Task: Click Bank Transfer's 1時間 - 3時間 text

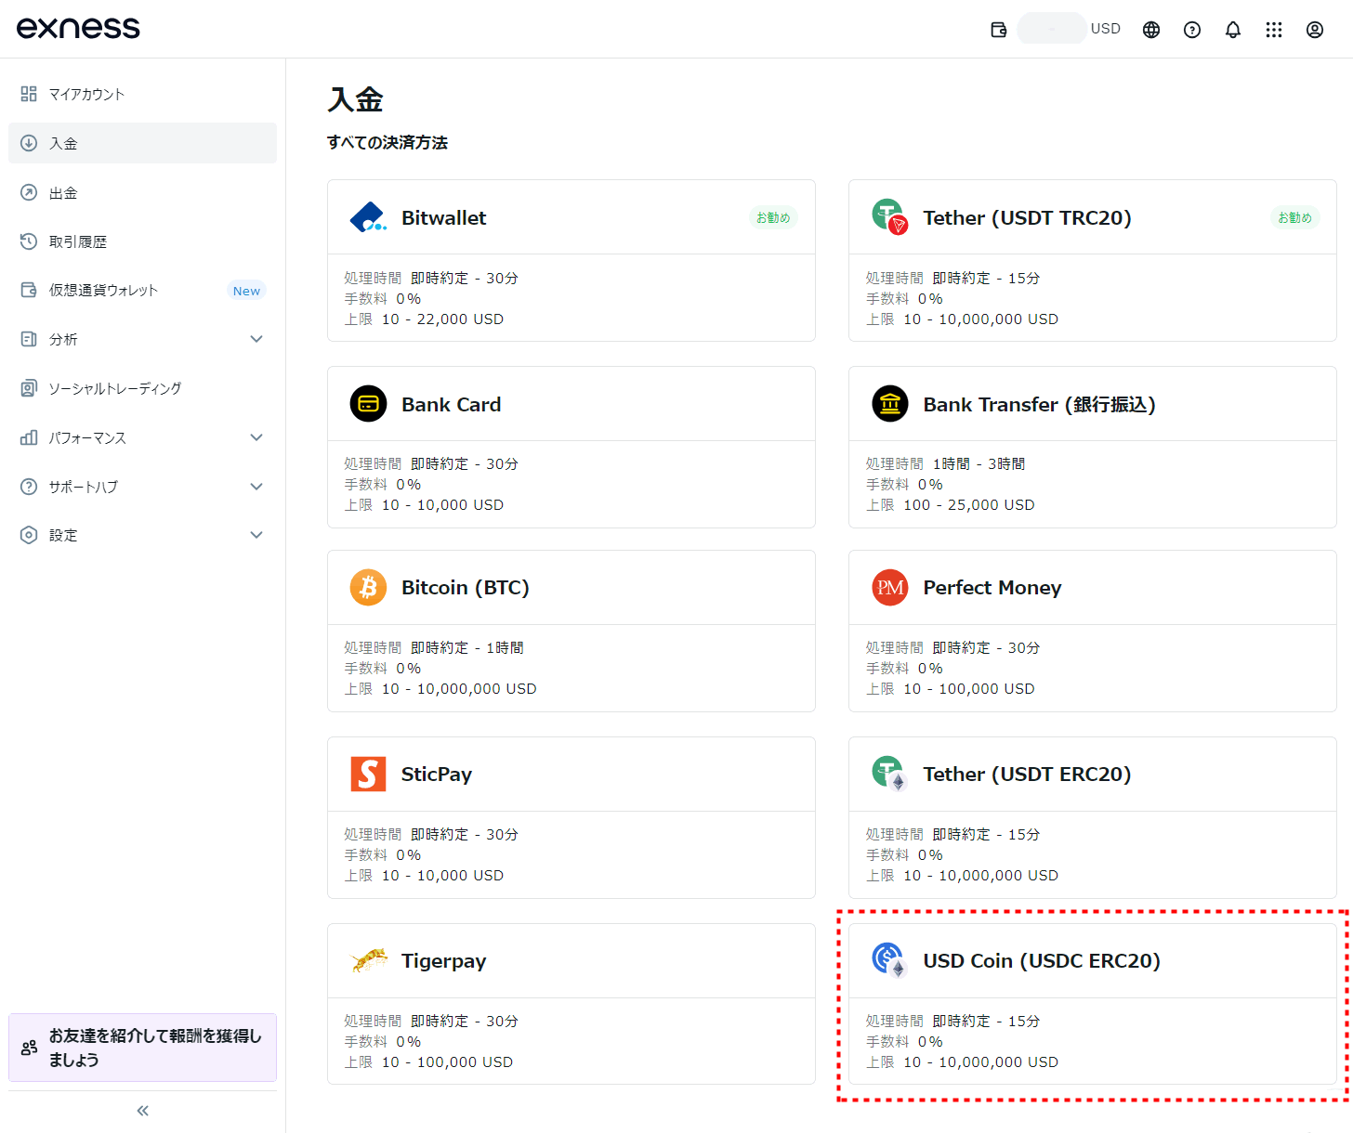Action: [x=979, y=463]
